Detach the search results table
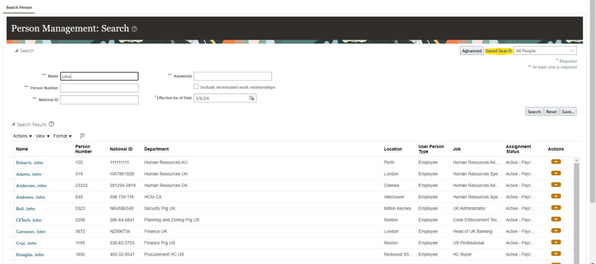The height and width of the screenshot is (264, 596). (x=81, y=135)
